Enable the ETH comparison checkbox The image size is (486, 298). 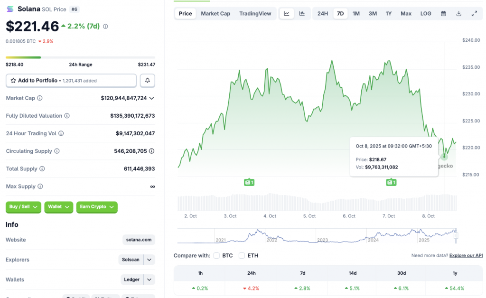(x=242, y=256)
